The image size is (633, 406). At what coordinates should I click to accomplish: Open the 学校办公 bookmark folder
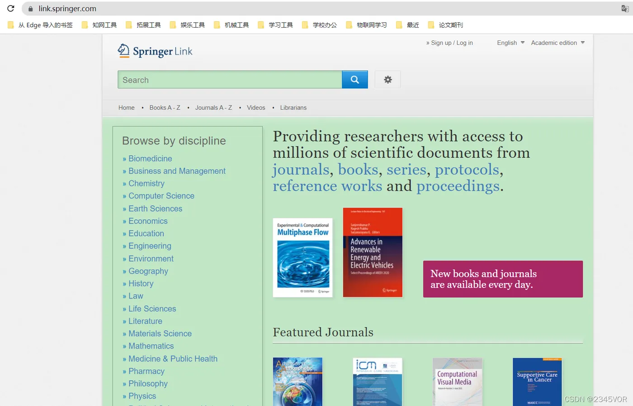click(x=320, y=25)
